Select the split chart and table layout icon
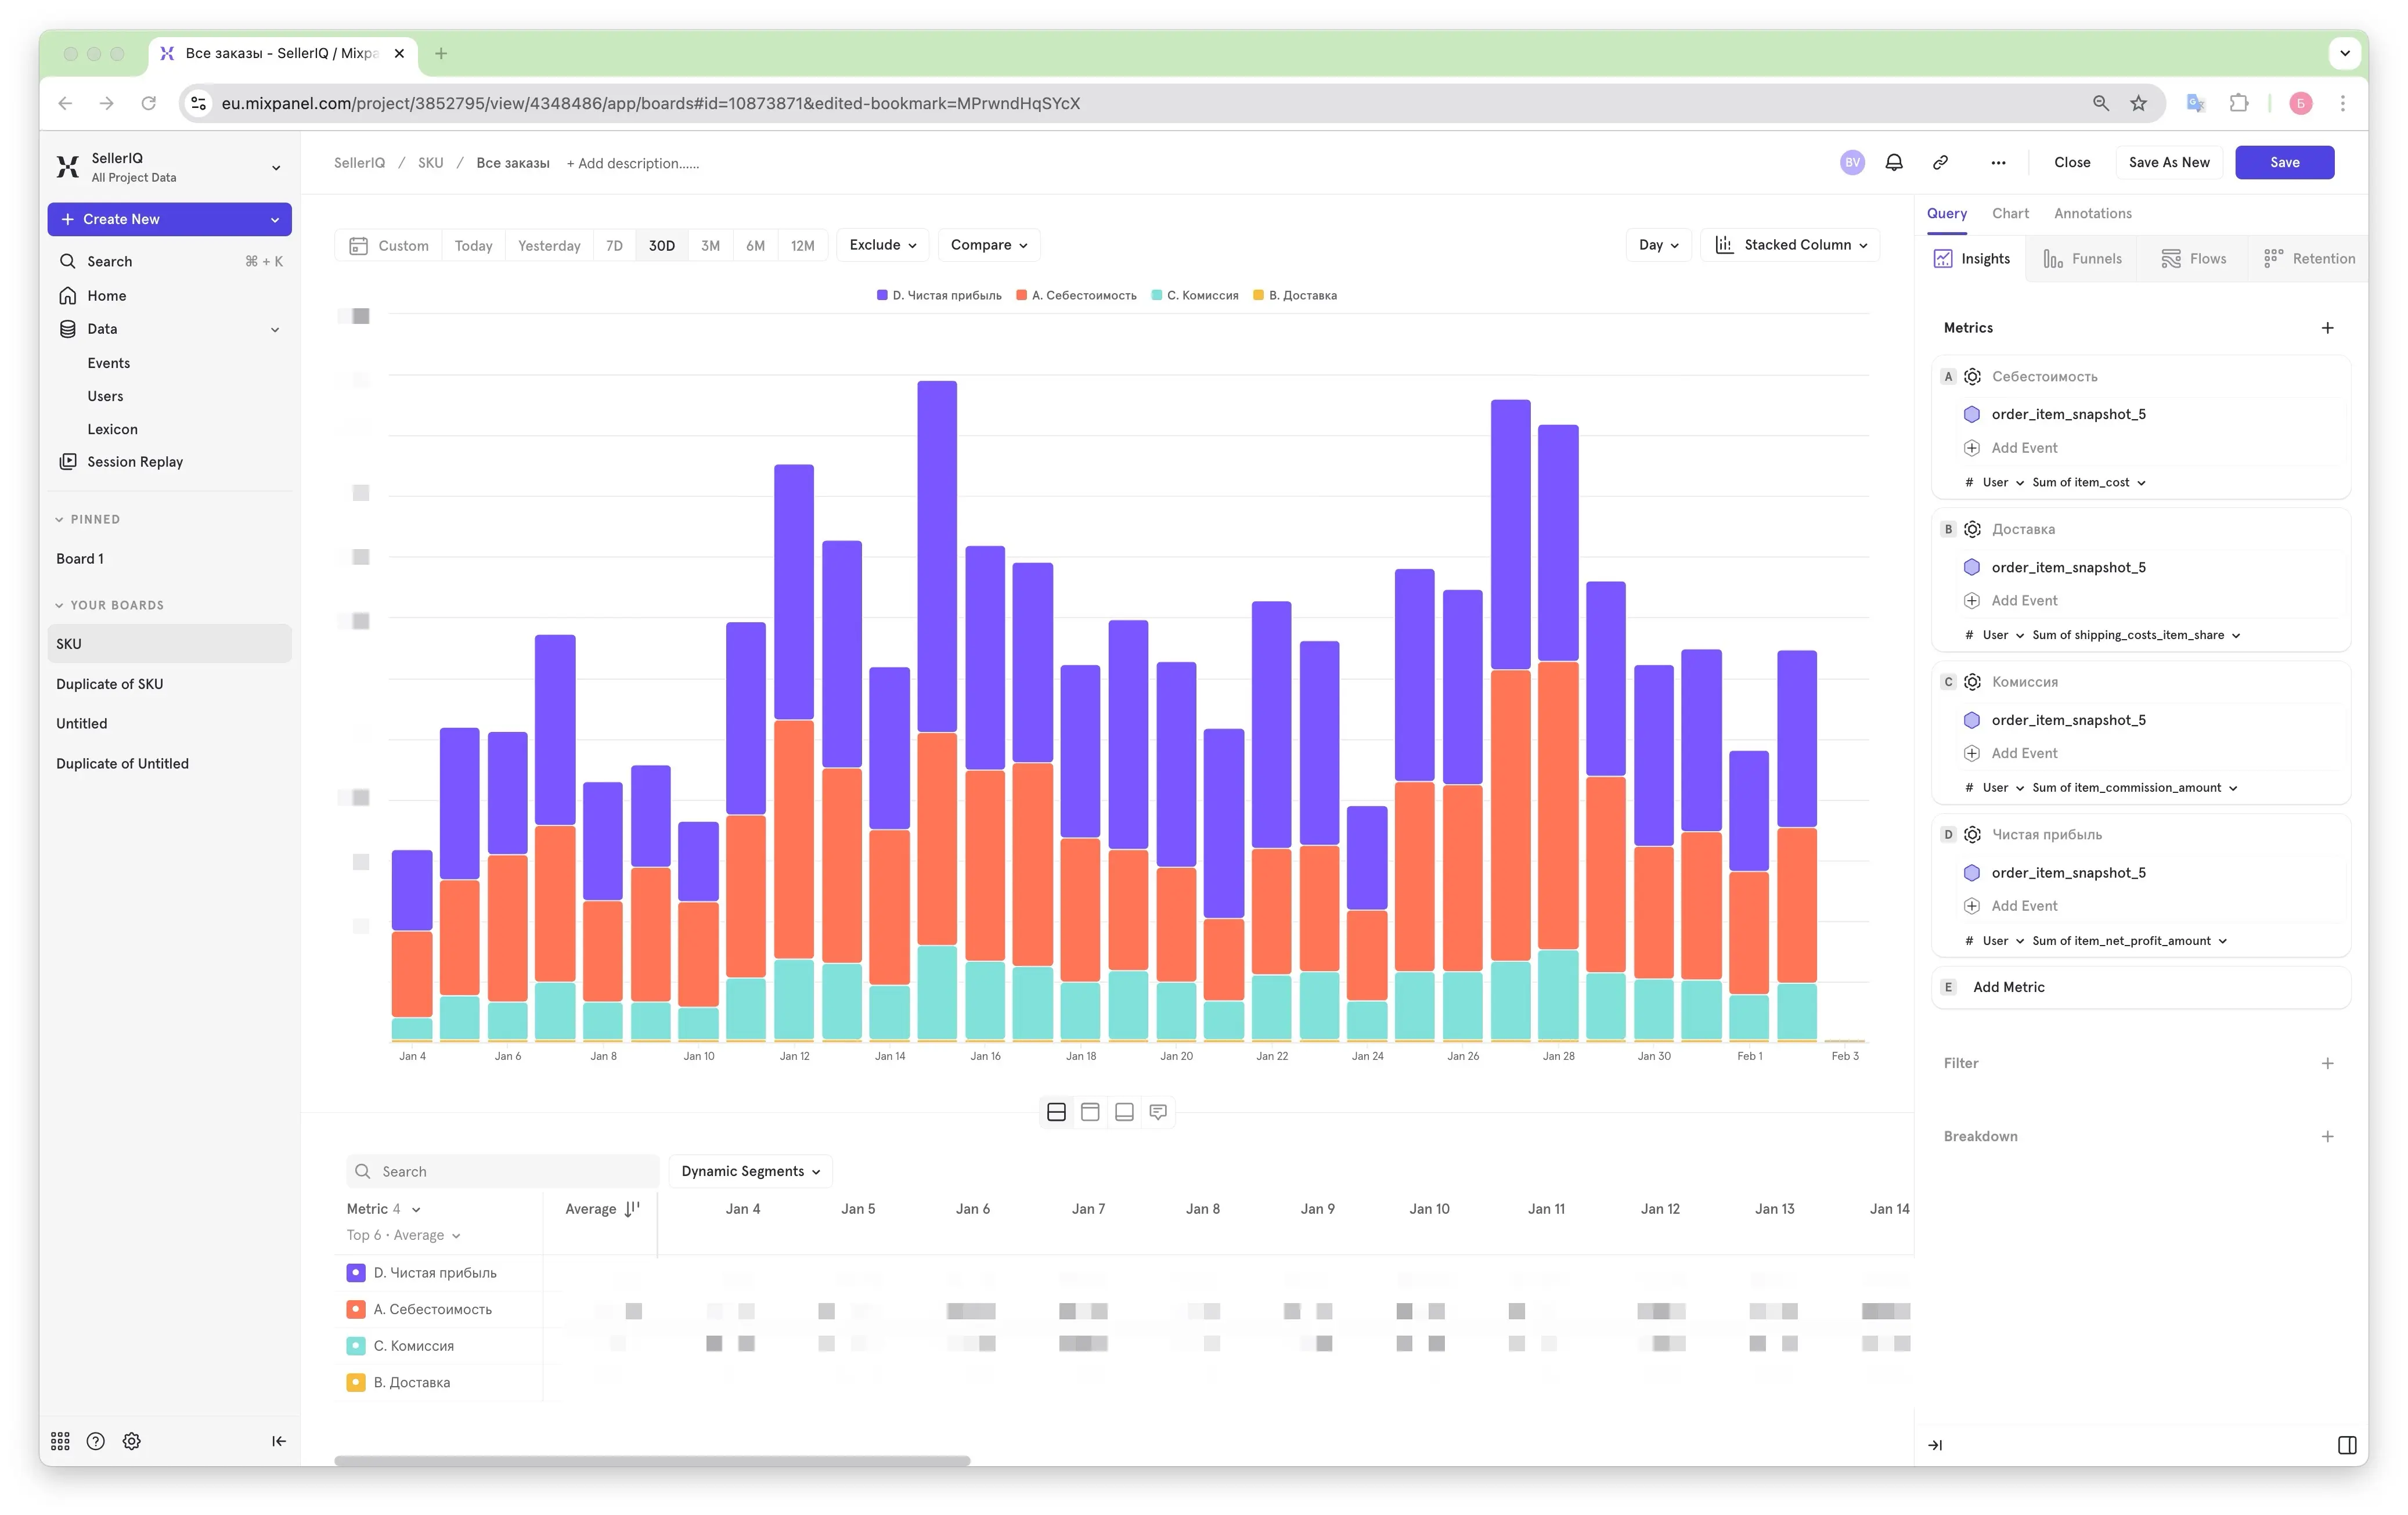Image resolution: width=2408 pixels, height=1515 pixels. (x=1056, y=1112)
